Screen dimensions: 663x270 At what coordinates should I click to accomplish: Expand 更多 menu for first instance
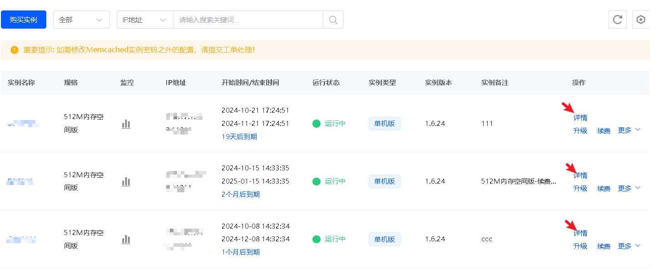pyautogui.click(x=629, y=130)
